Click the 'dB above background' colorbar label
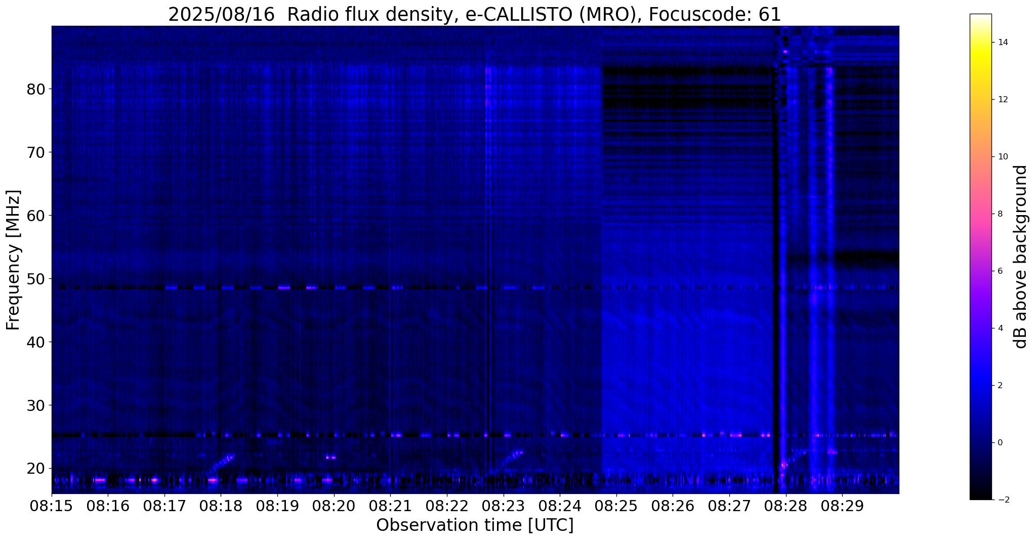The width and height of the screenshot is (1036, 540). (1021, 257)
